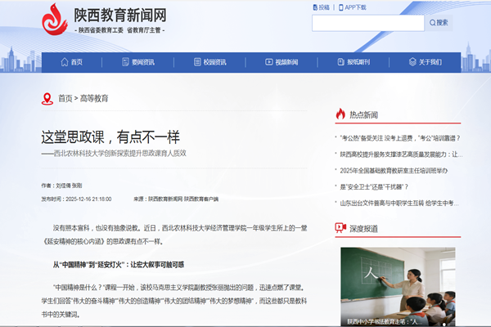Screen dimensions: 491x327
Task: Click the house icon beside 首页
Action: pyautogui.click(x=65, y=62)
